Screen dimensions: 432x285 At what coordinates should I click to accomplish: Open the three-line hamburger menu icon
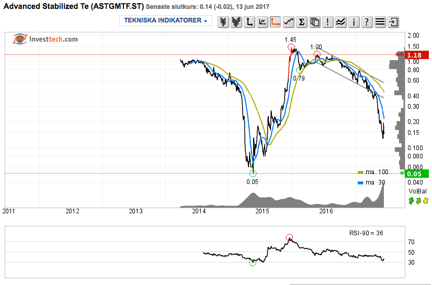380,22
